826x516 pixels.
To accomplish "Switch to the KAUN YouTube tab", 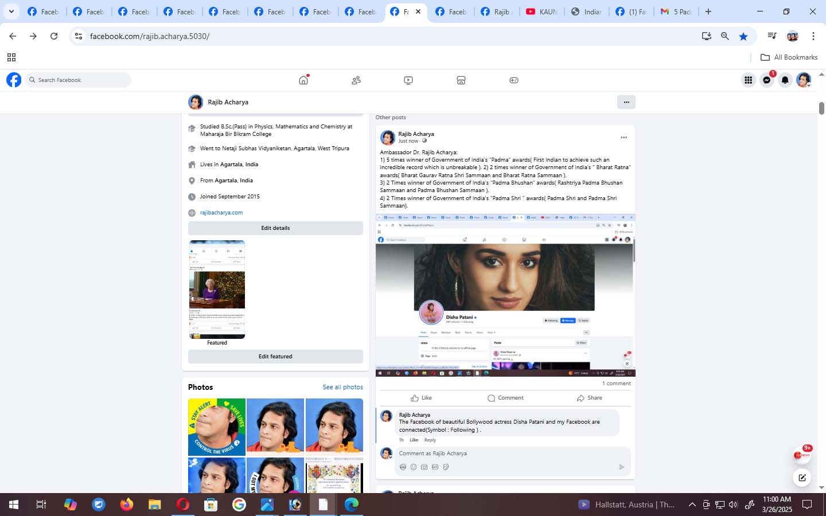I will pyautogui.click(x=541, y=11).
